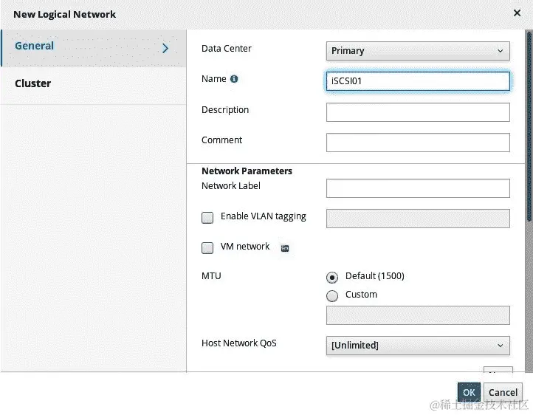This screenshot has width=533, height=415.
Task: Click the chevron arrow beside General
Action: coord(165,48)
